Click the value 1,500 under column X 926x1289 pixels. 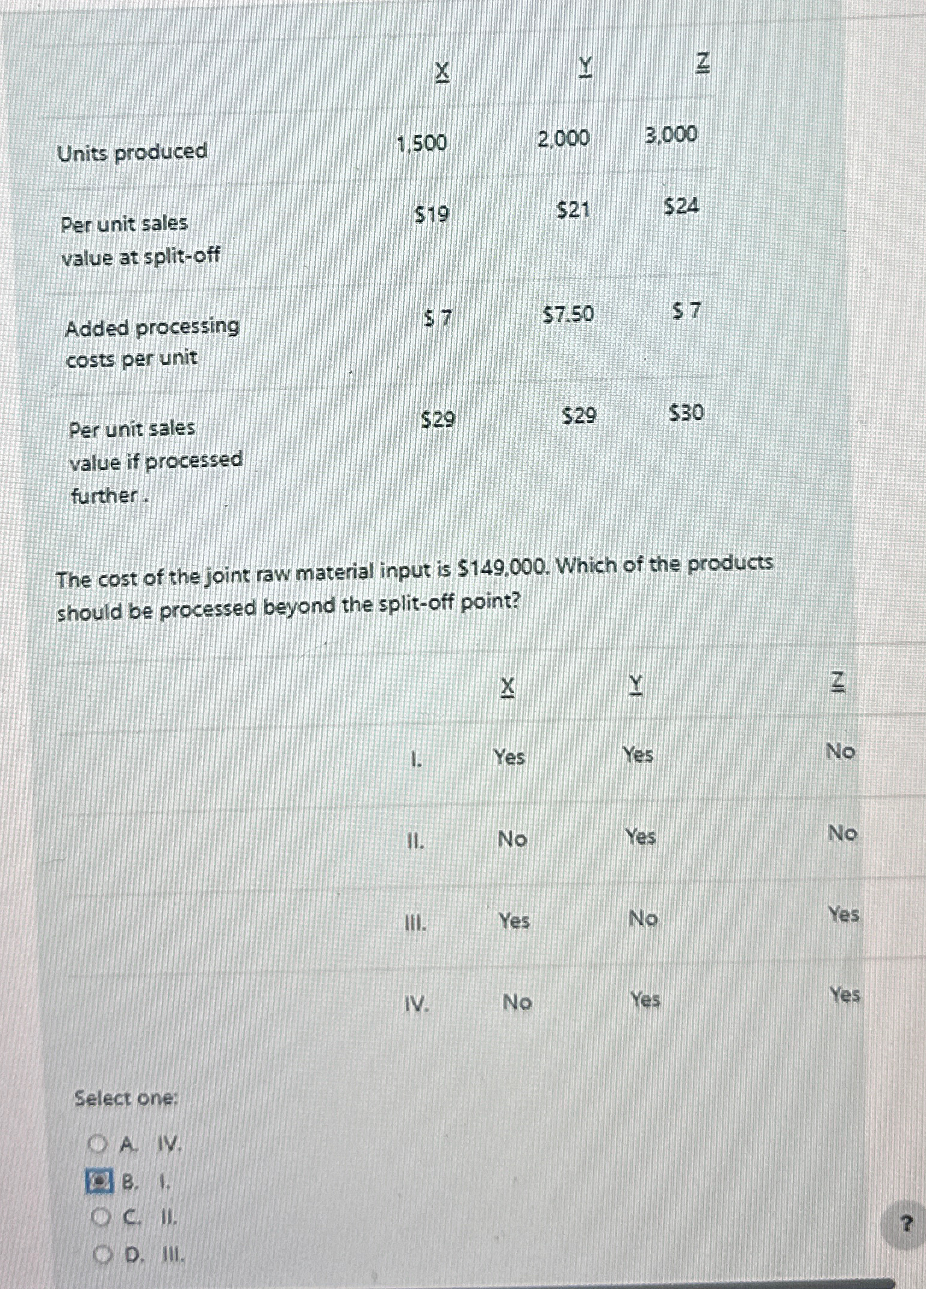pyautogui.click(x=421, y=143)
